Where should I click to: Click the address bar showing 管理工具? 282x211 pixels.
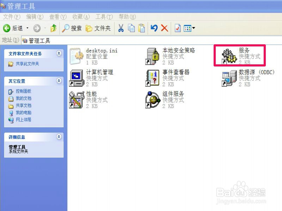click(x=152, y=40)
